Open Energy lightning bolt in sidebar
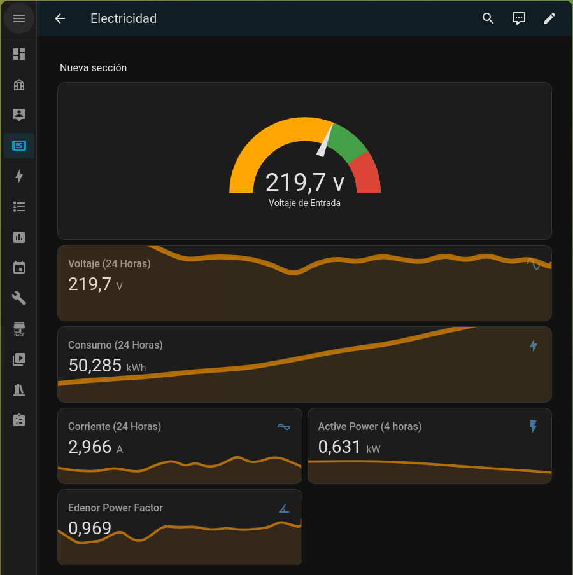573x575 pixels. 19,176
